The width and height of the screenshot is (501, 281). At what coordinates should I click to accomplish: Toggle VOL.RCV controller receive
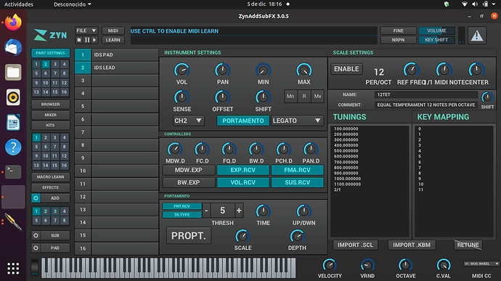[243, 182]
